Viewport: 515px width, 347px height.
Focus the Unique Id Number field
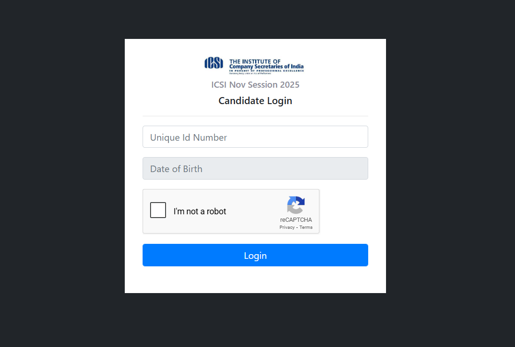[255, 137]
